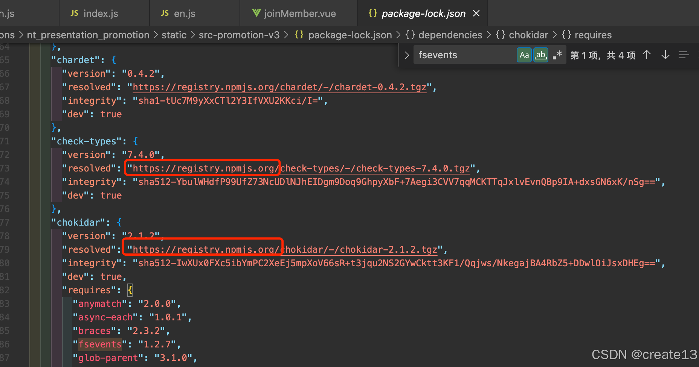Switch to the en.js tab

185,13
